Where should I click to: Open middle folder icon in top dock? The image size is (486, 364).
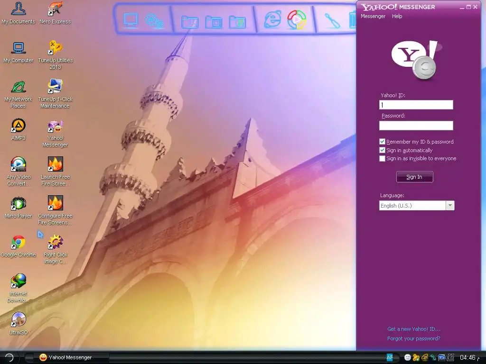[x=214, y=22]
